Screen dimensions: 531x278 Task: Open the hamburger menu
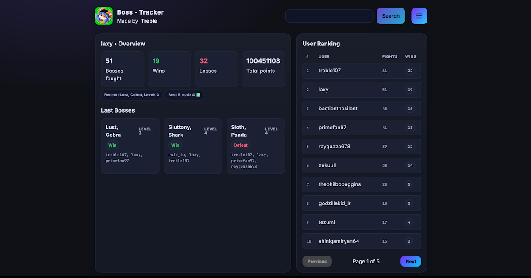419,16
